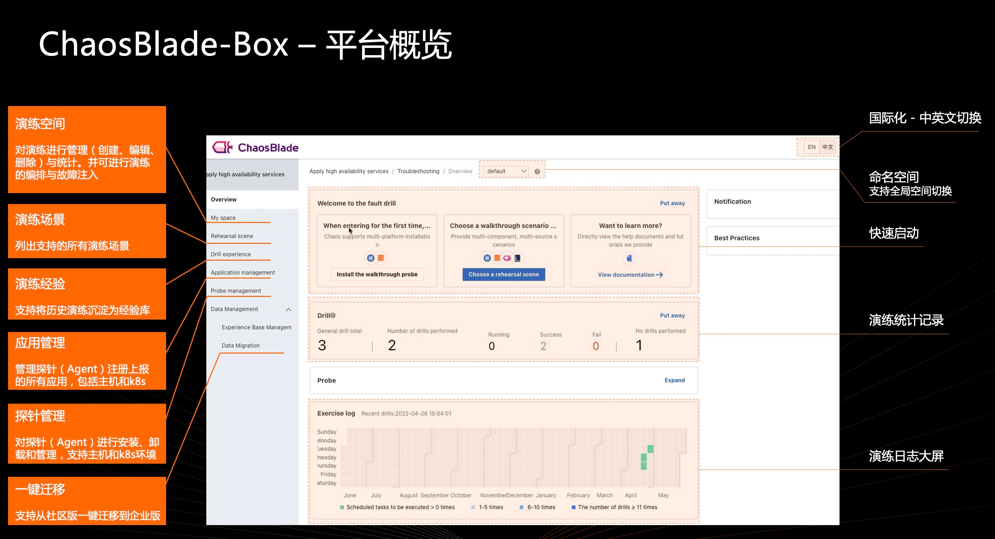Click help question mark next to default dropdown
Viewport: 995px width, 539px height.
click(x=537, y=171)
